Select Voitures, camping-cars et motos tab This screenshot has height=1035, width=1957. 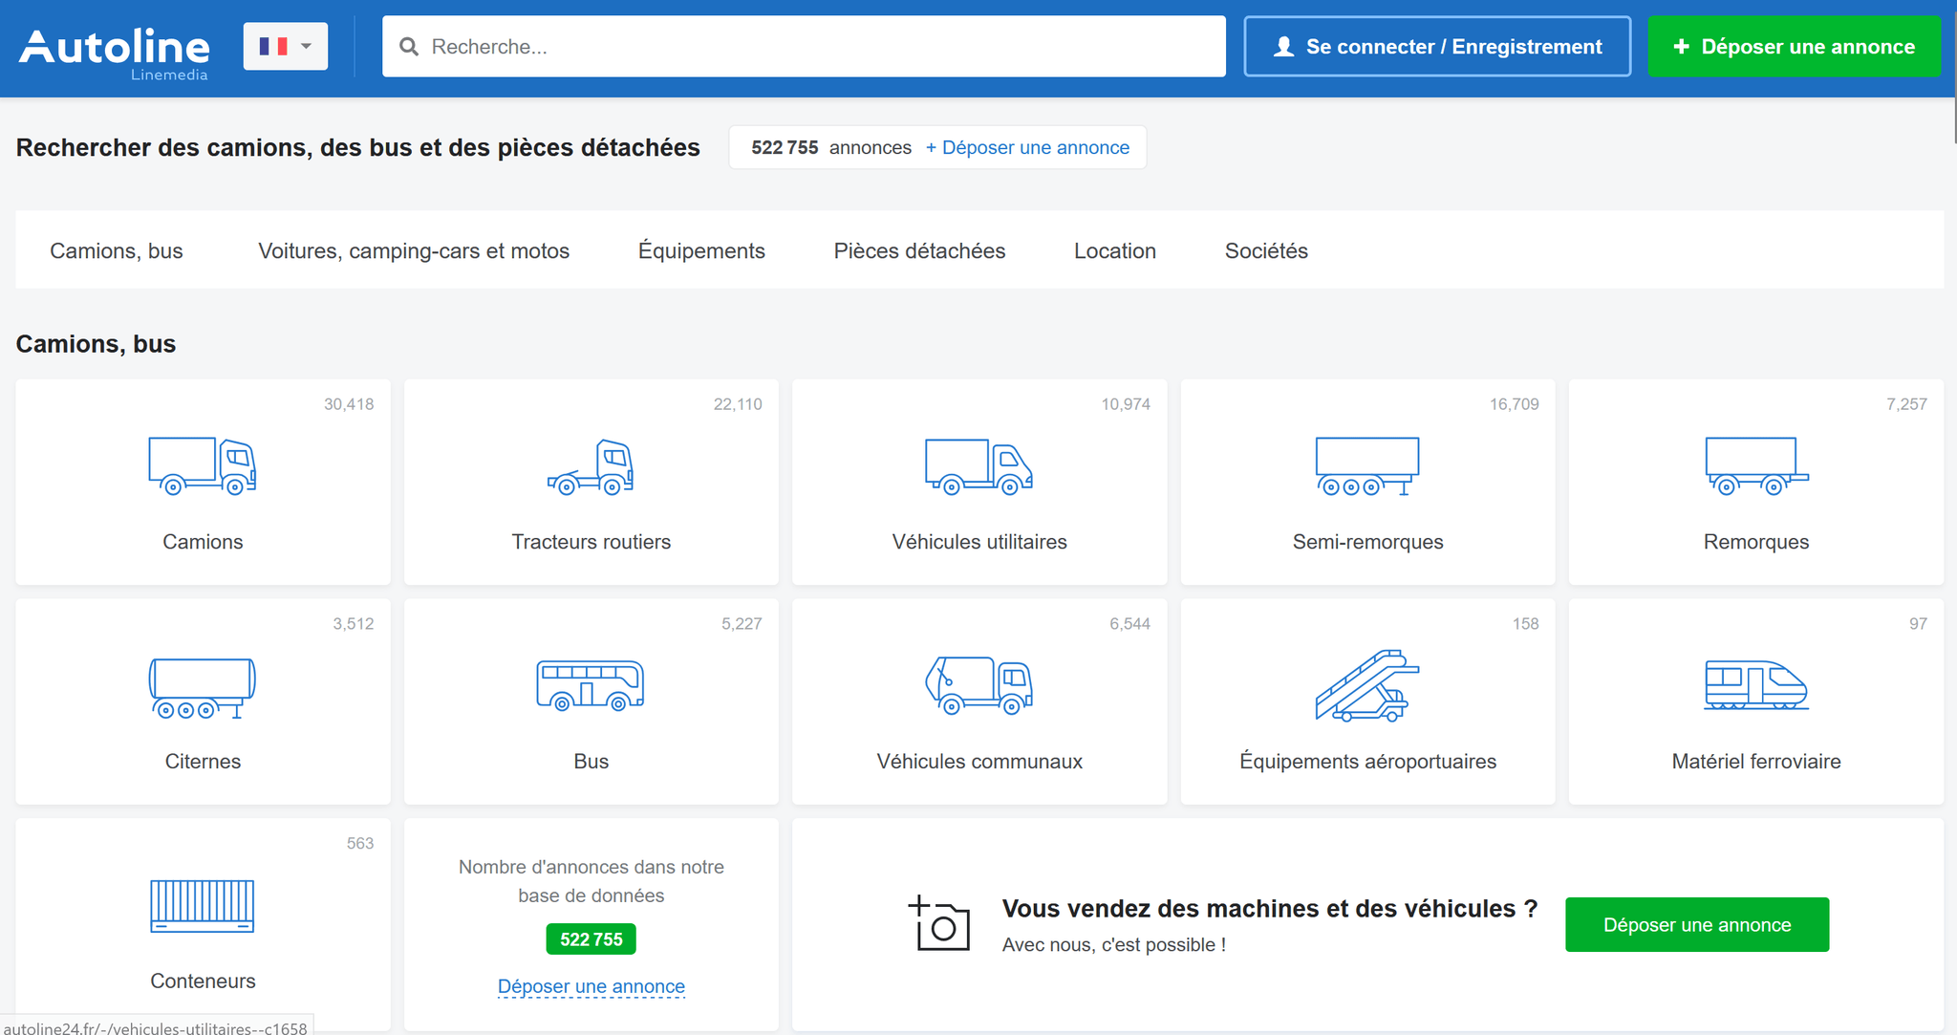point(414,250)
